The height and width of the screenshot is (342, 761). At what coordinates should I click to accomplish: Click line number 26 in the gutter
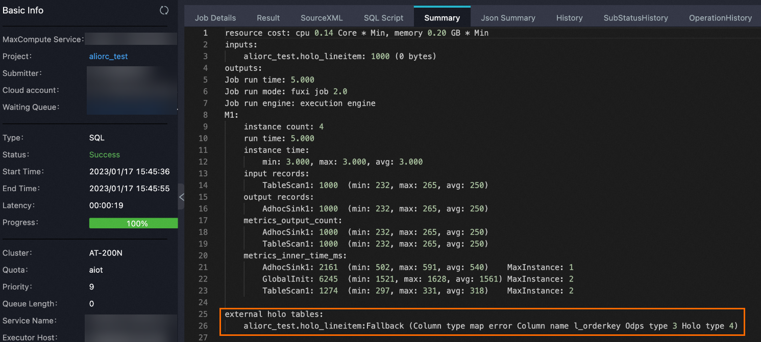[x=203, y=326]
